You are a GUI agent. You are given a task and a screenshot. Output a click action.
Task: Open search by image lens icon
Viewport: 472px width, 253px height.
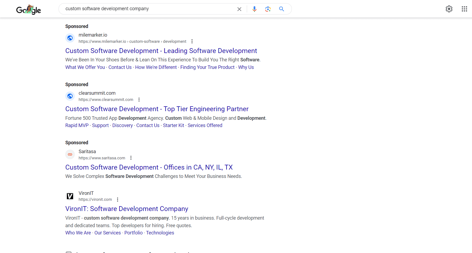(x=268, y=9)
